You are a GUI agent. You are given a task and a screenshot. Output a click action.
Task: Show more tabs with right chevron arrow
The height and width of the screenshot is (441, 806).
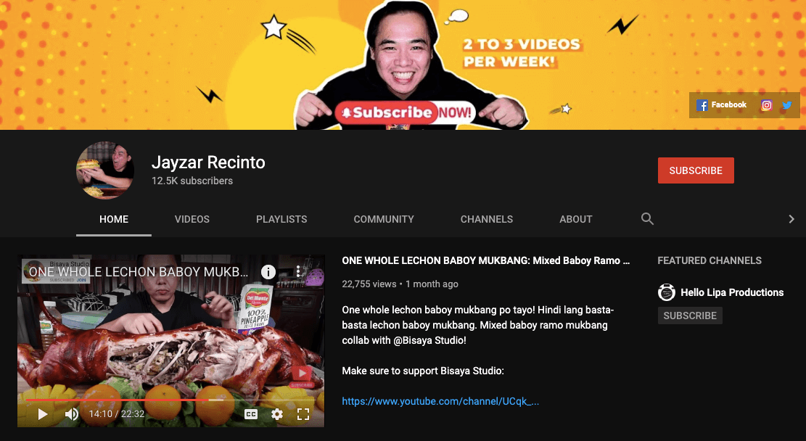point(791,219)
